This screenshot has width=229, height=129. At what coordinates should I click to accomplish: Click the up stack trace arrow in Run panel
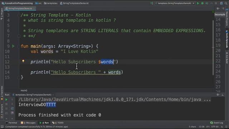[12, 100]
